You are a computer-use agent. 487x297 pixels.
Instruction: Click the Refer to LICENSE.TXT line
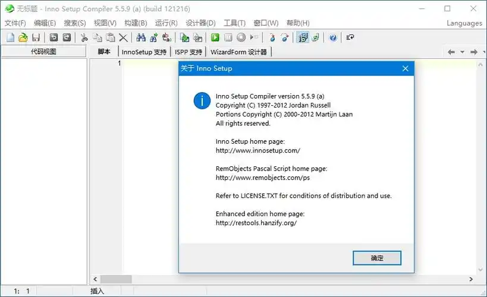tap(303, 196)
